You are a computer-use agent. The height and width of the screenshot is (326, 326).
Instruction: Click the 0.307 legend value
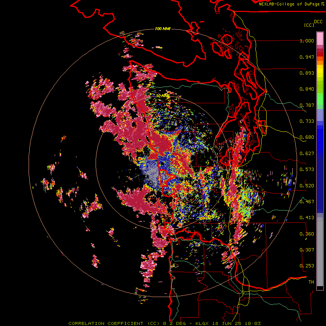click(x=307, y=250)
